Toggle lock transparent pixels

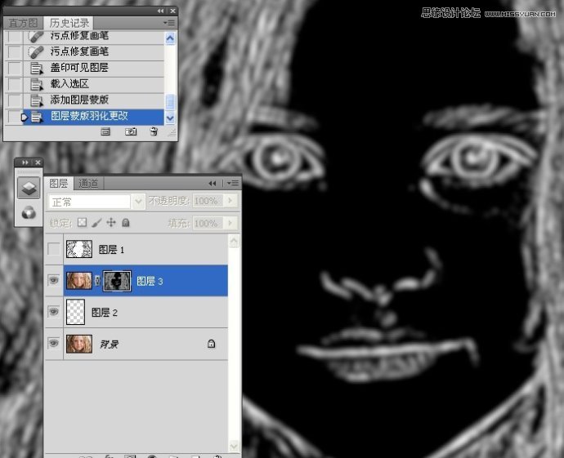(x=83, y=223)
